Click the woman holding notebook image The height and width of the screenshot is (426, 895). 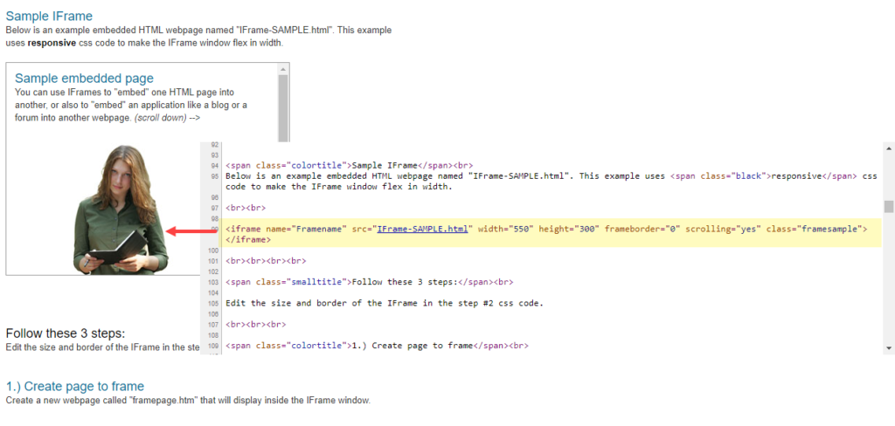pos(121,210)
